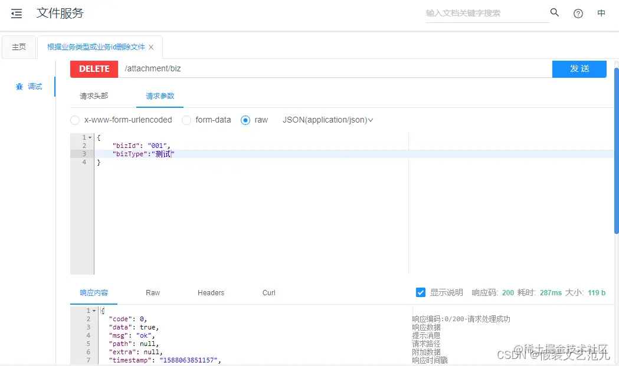Click the response code value 200

[508, 293]
